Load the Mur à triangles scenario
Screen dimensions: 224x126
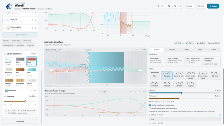[x=176, y=61]
